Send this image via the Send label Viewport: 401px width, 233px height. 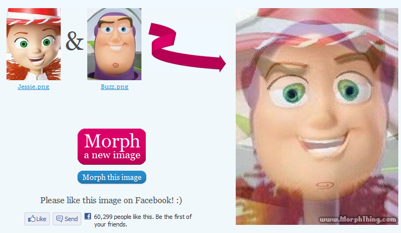pyautogui.click(x=71, y=219)
